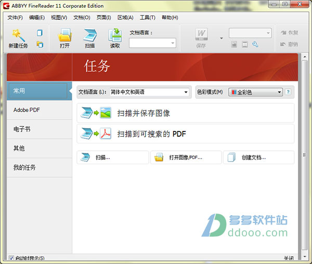312x264 pixels.
Task: Click the wrench options icon in toolbar
Action: point(255,44)
